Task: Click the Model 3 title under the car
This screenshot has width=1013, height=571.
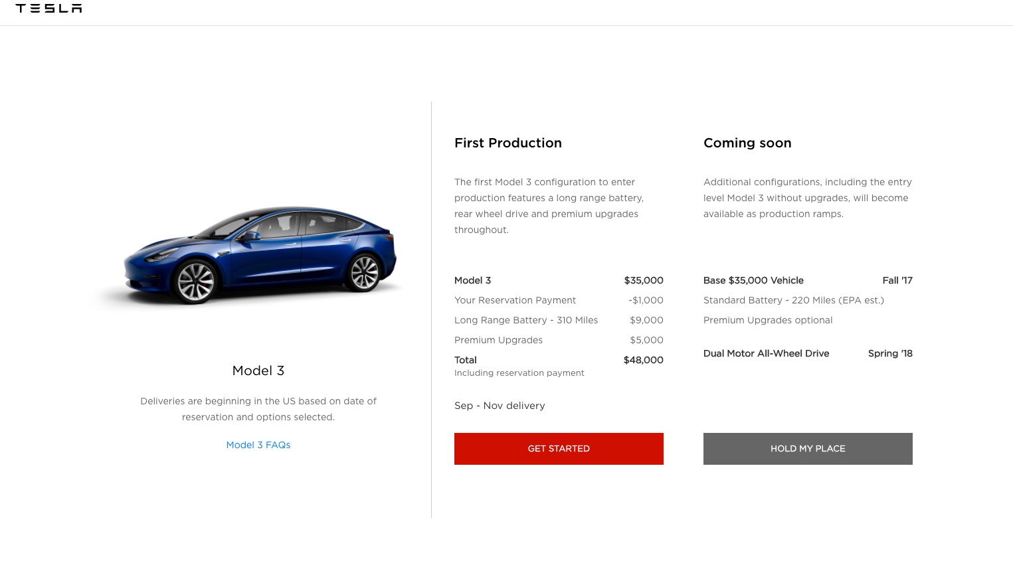Action: click(258, 370)
